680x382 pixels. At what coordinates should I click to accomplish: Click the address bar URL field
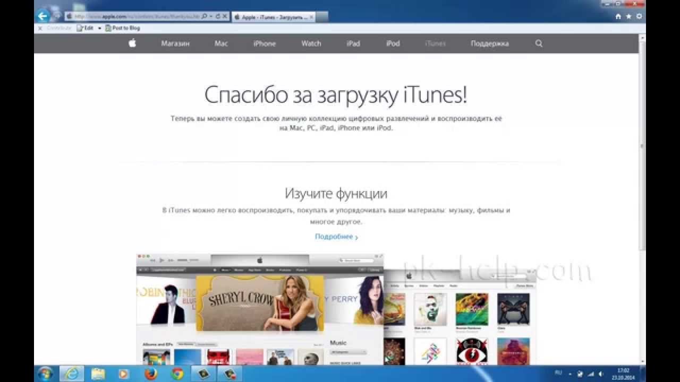point(136,17)
